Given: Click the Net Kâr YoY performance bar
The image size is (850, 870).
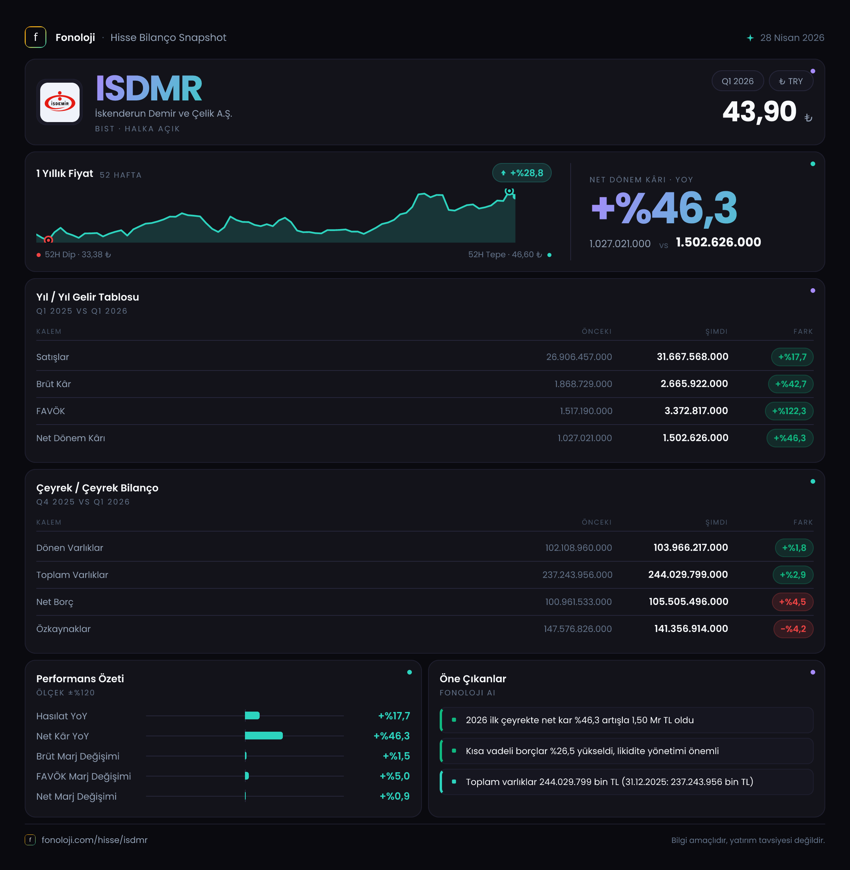Looking at the screenshot, I should click(x=264, y=736).
